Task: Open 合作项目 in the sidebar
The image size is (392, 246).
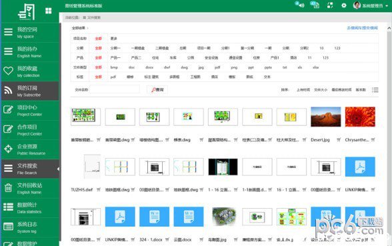Action: (30, 130)
